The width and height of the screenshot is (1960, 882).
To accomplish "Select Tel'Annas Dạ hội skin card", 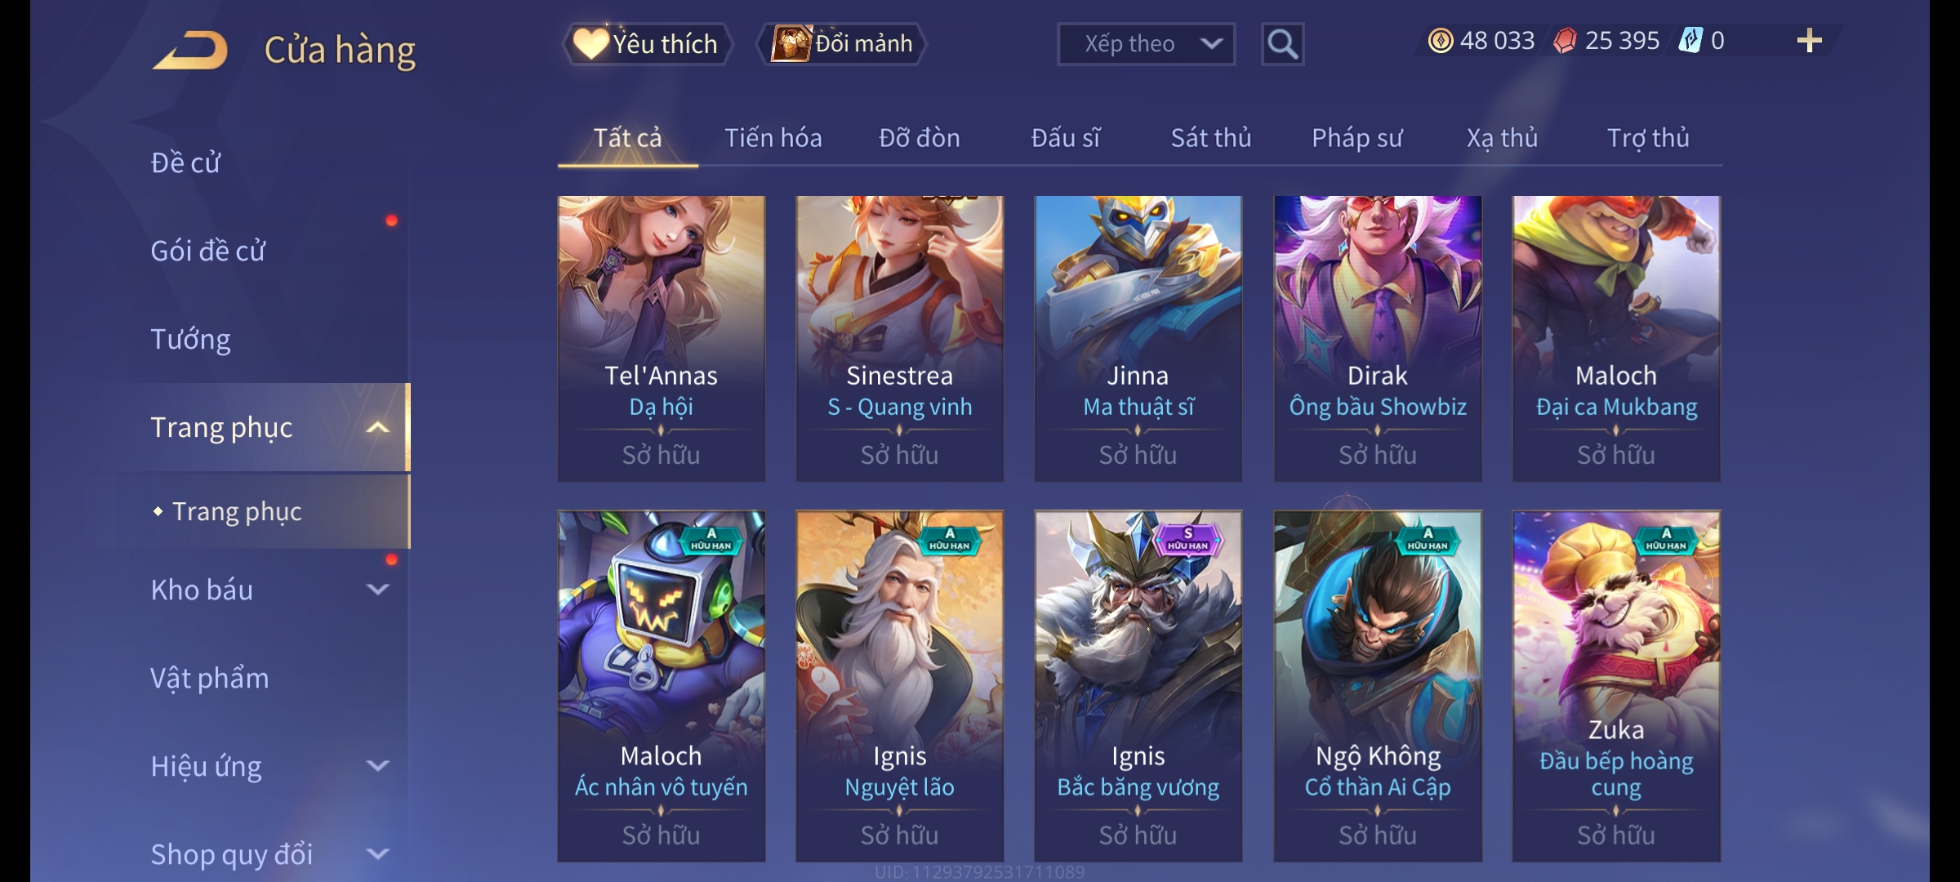I will pyautogui.click(x=661, y=338).
